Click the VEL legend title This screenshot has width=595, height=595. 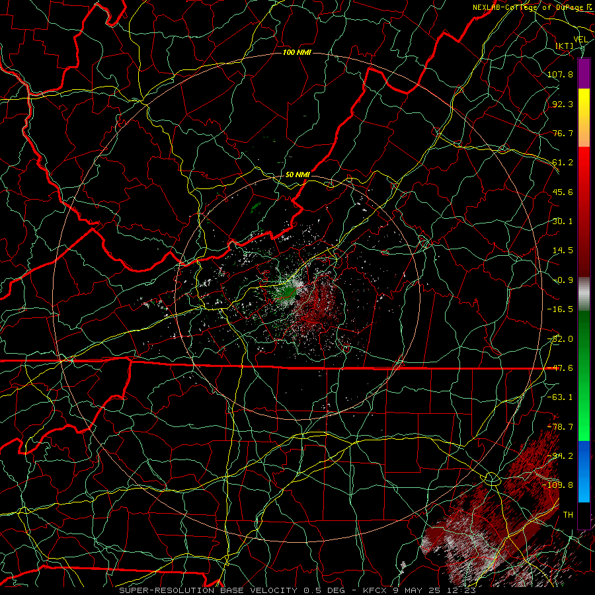[x=581, y=39]
